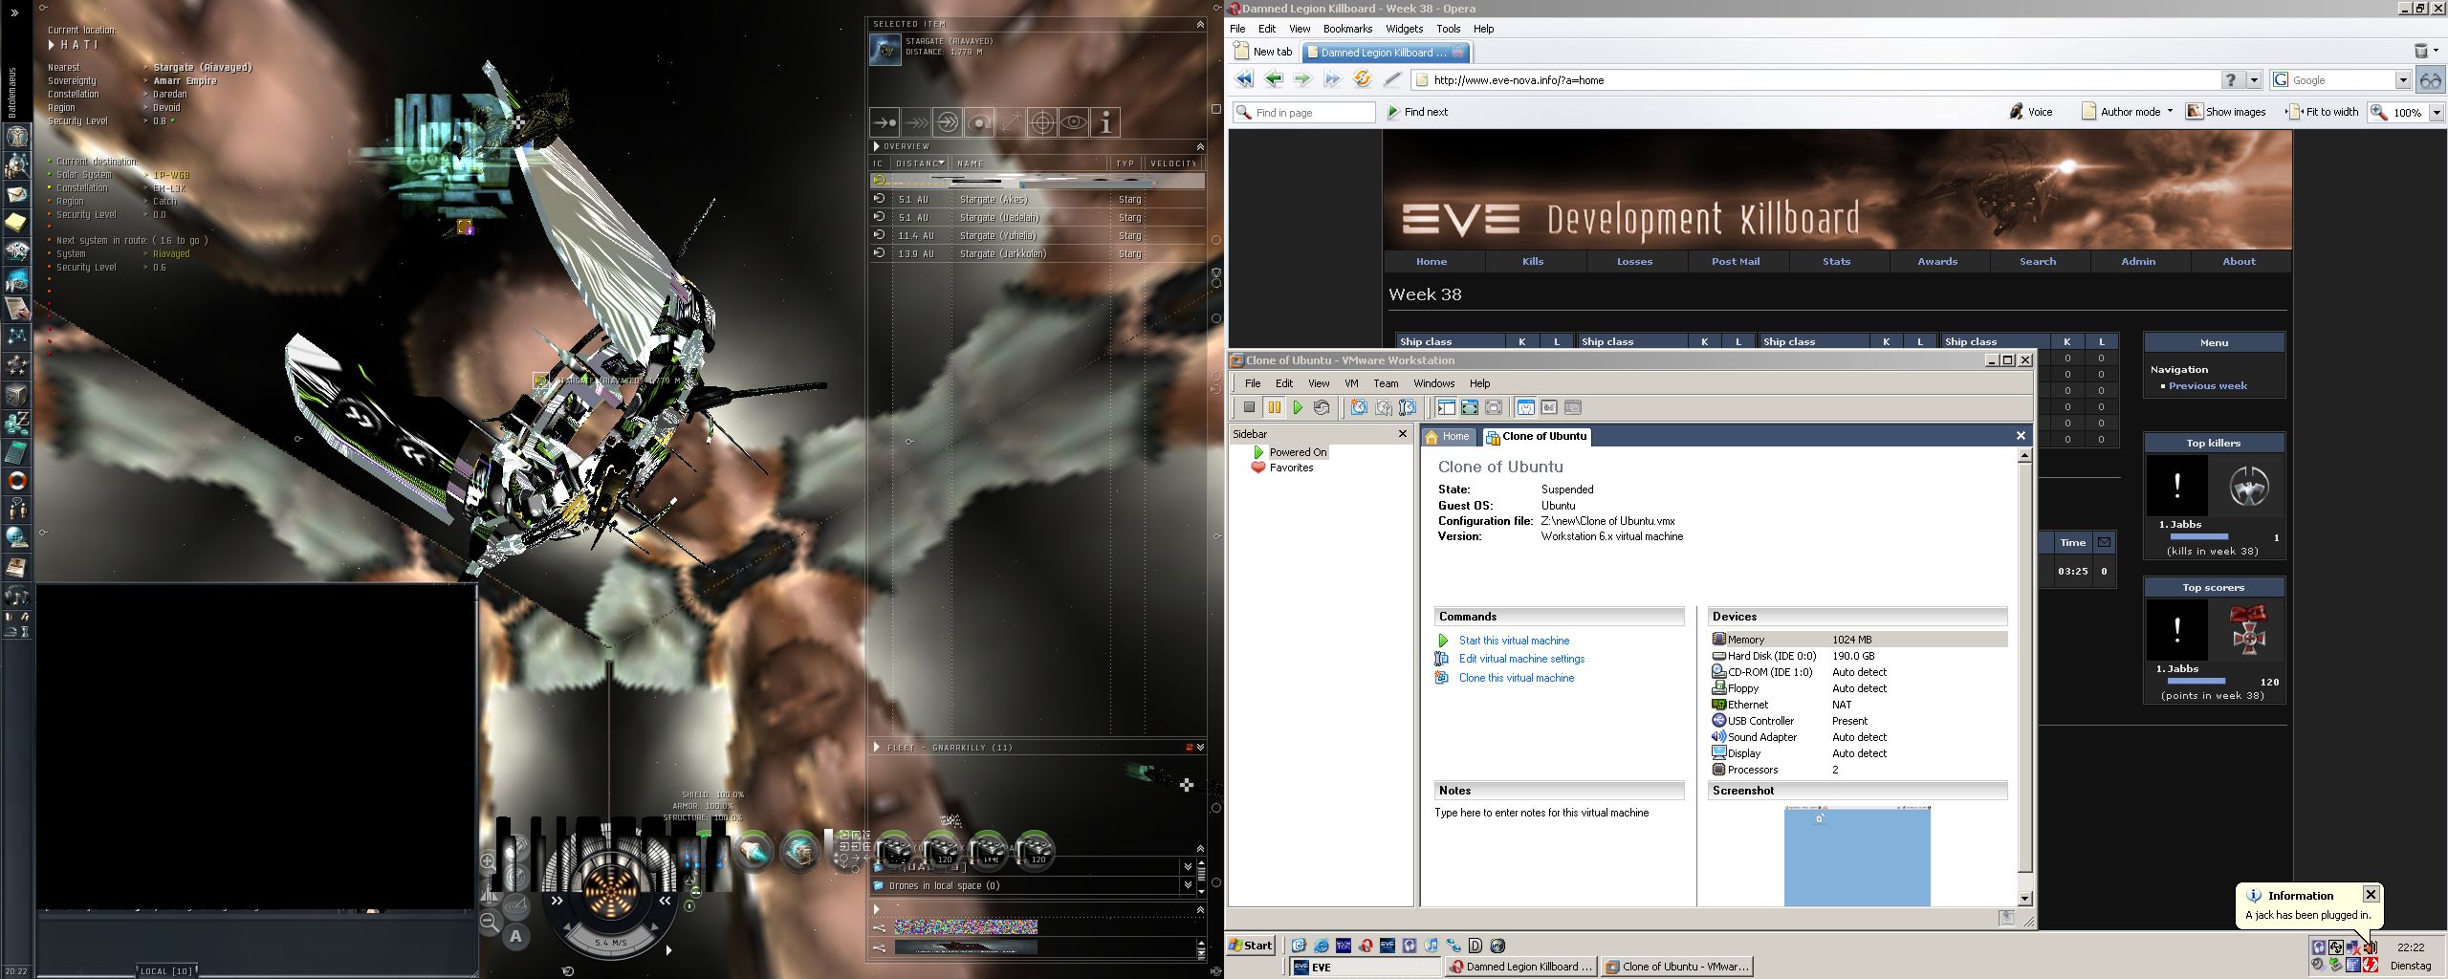Collapse the Selected Item panel chevron

point(1200,24)
